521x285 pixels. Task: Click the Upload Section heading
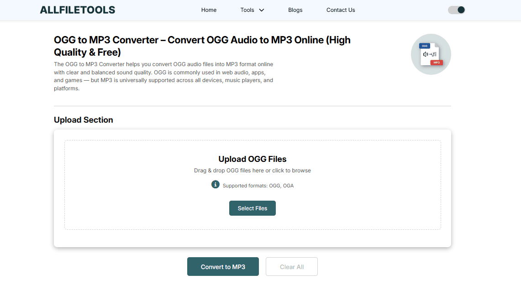(84, 120)
